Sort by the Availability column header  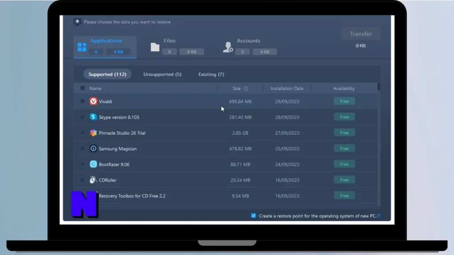pyautogui.click(x=344, y=89)
